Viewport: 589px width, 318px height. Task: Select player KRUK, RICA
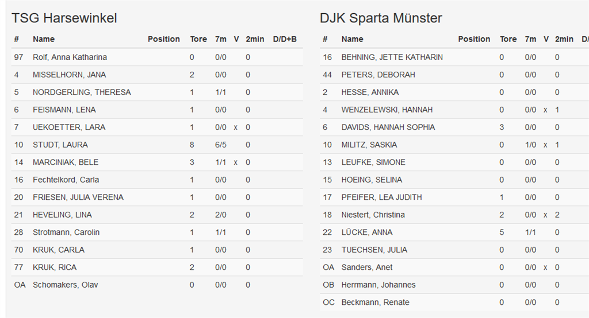coord(55,267)
